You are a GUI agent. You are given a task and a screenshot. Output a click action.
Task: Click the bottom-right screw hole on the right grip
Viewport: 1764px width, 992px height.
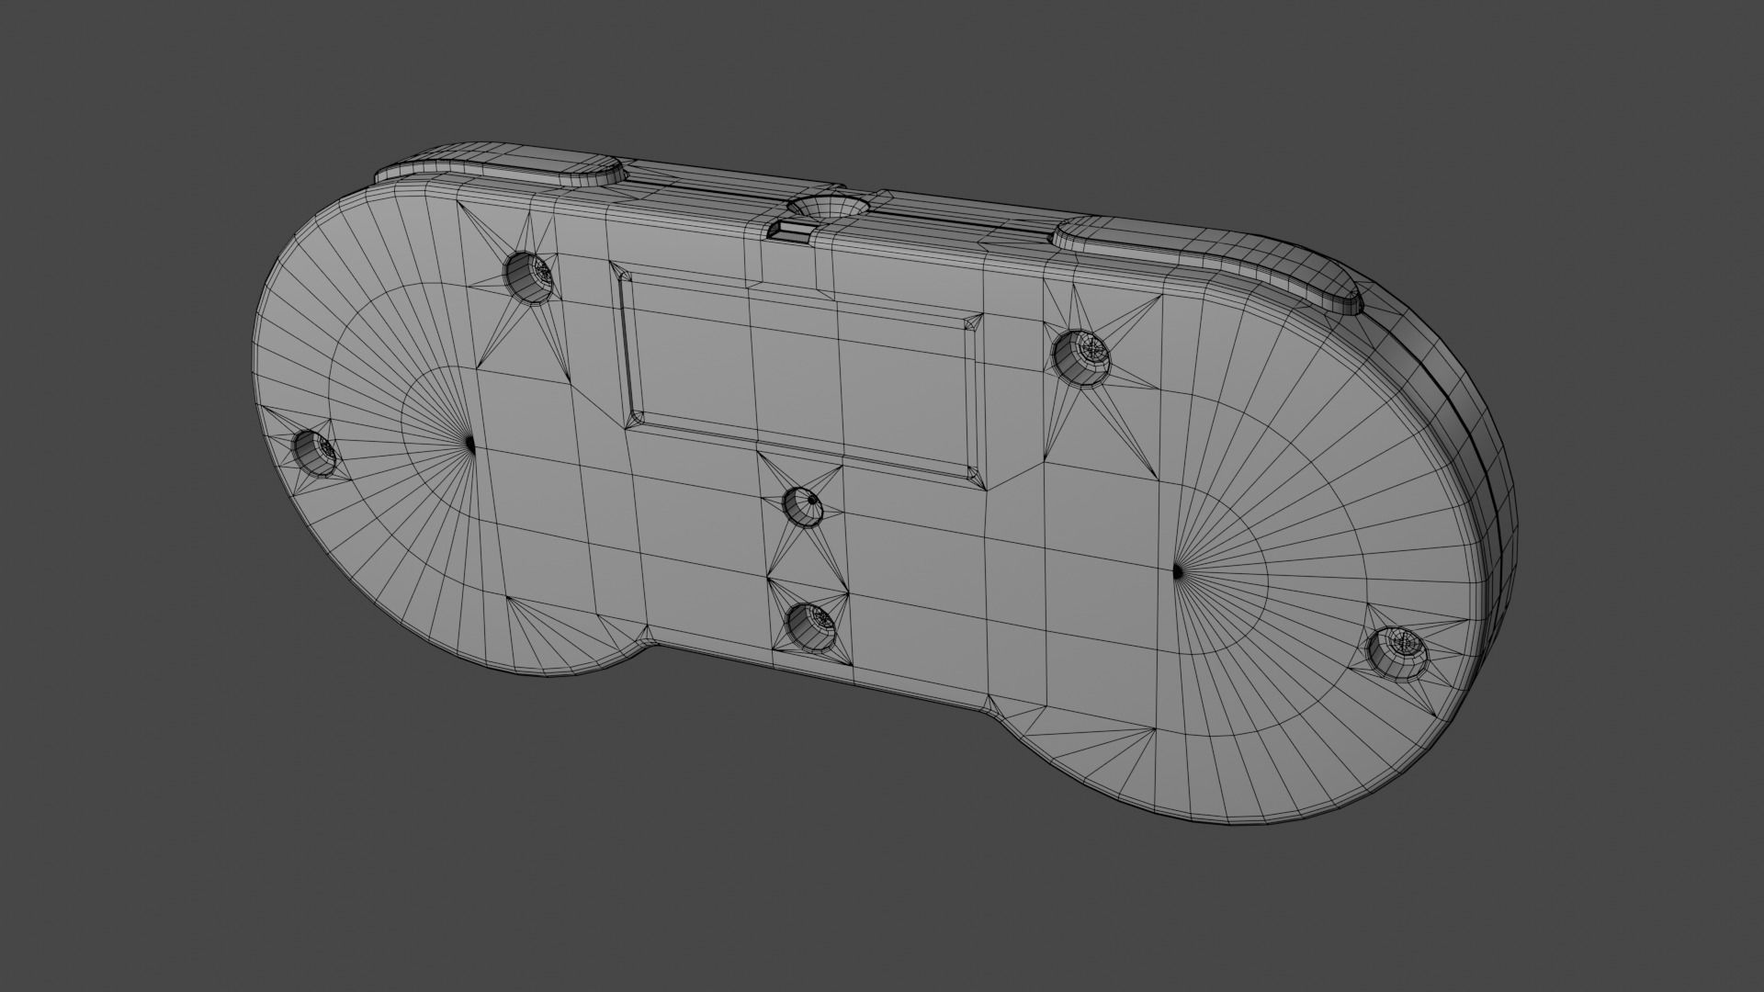1397,651
